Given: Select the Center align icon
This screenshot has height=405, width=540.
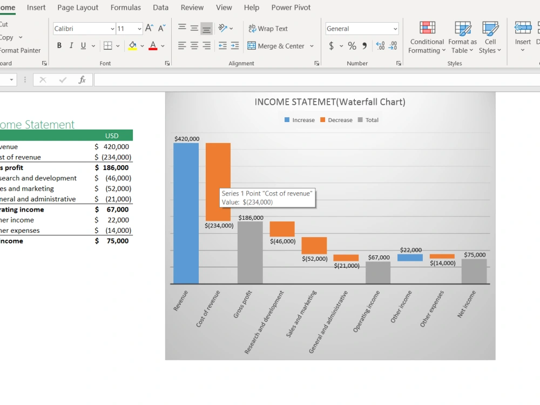Looking at the screenshot, I should [x=194, y=45].
